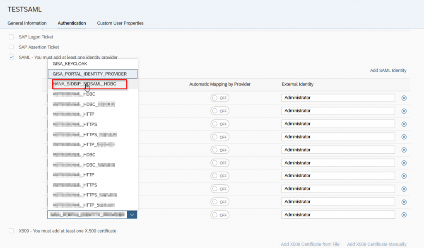The width and height of the screenshot is (424, 248).
Task: Remove the seventh SAML identity row
Action: pyautogui.click(x=404, y=176)
